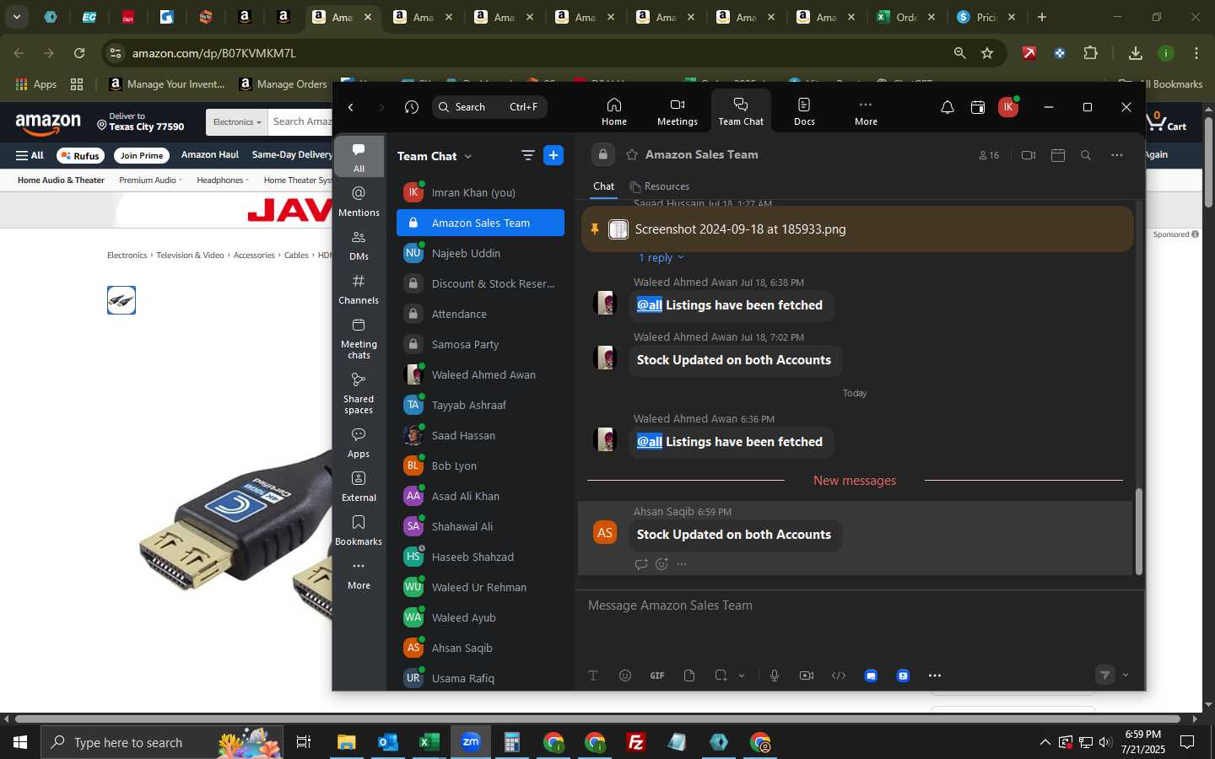Open screenshot options dropdown arrow
This screenshot has width=1215, height=759.
[742, 676]
